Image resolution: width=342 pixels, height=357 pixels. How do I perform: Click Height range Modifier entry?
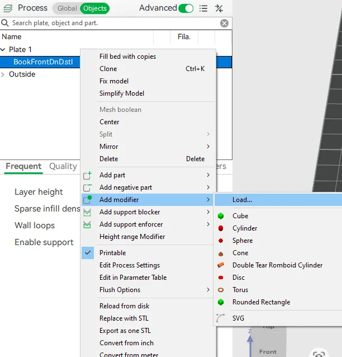click(x=132, y=237)
